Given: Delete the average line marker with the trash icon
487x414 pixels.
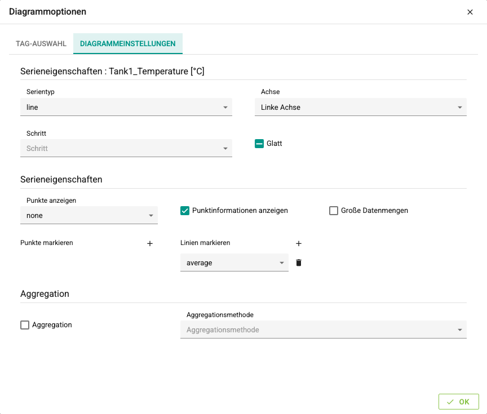Looking at the screenshot, I should 299,262.
